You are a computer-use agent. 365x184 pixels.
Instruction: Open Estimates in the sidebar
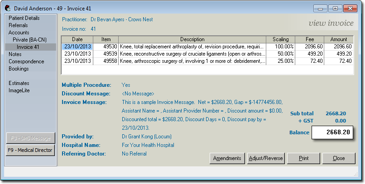coord(19,83)
